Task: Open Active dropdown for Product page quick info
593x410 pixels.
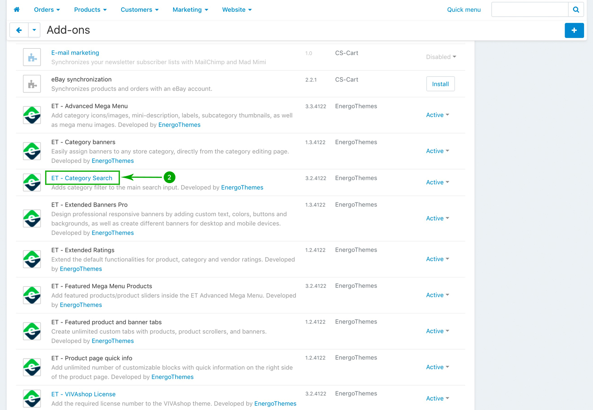Action: pos(437,367)
